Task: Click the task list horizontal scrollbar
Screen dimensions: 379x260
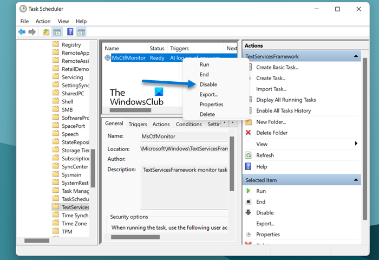Action: click(x=130, y=110)
